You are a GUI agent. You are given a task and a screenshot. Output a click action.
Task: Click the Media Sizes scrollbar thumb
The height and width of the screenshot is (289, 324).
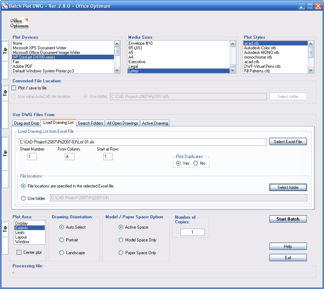point(233,66)
